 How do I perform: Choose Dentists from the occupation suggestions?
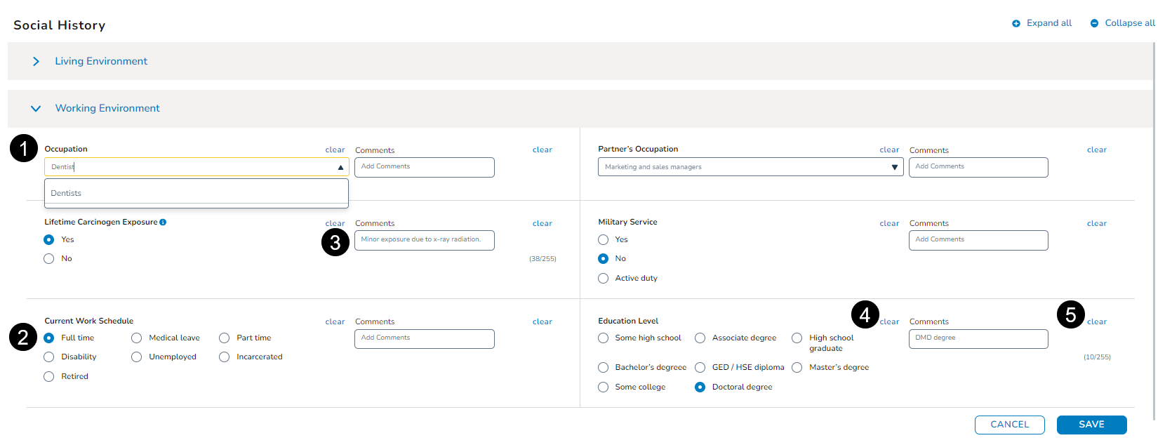(67, 193)
